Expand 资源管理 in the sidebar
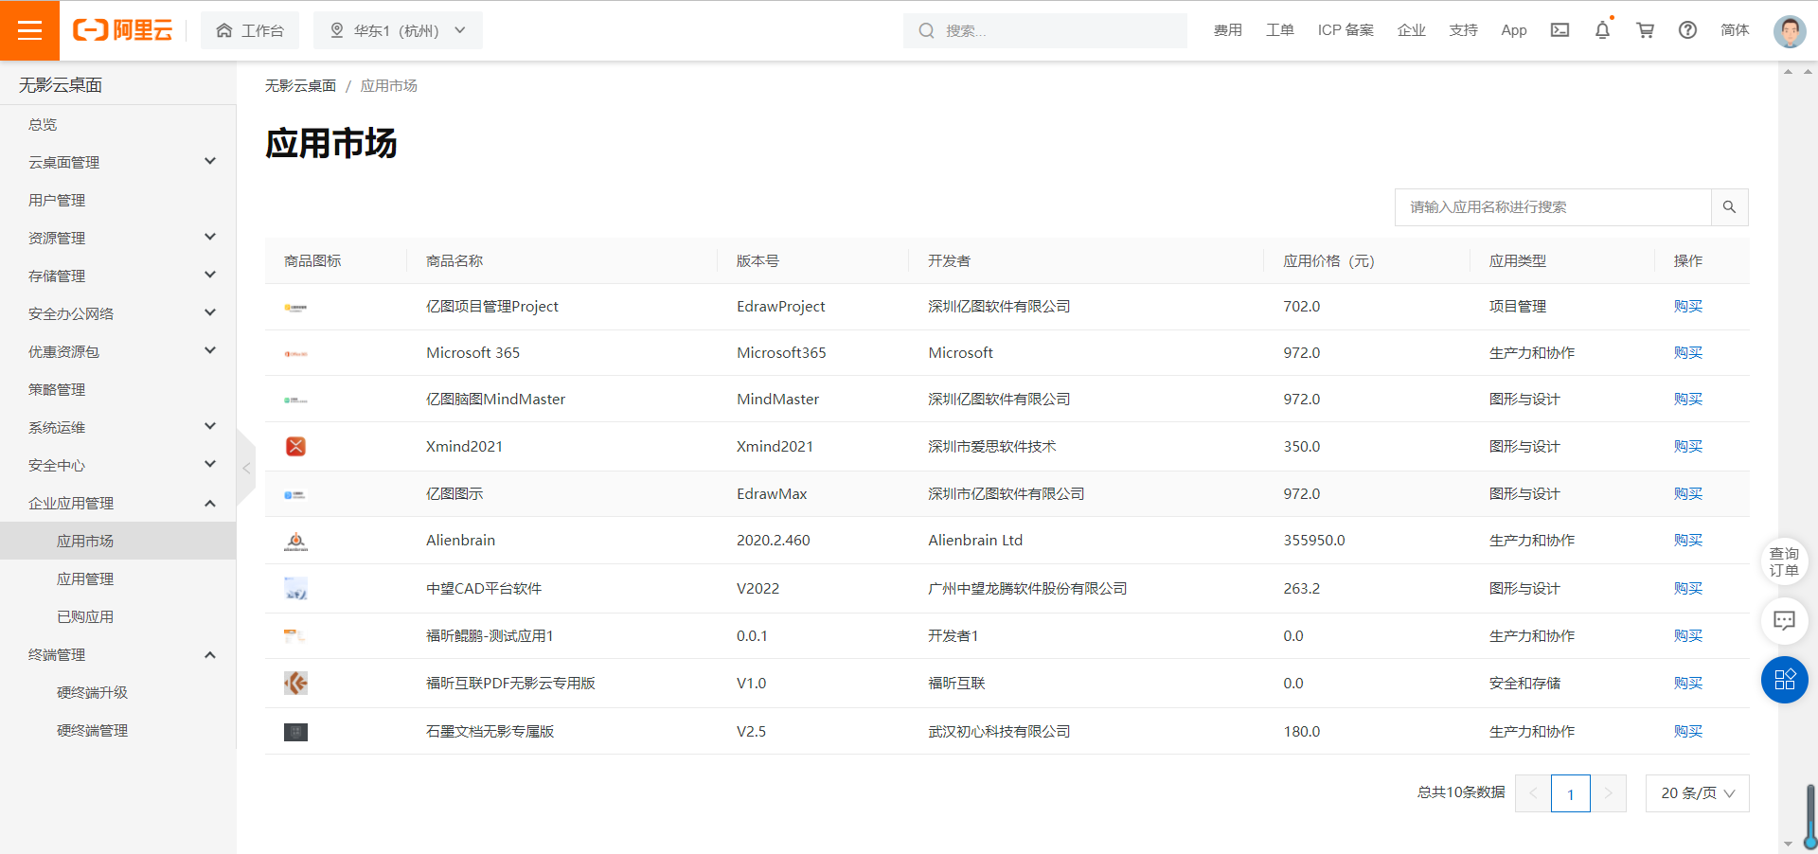 click(x=117, y=238)
